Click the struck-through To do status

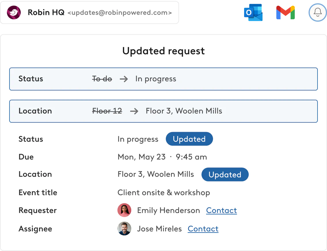102,79
